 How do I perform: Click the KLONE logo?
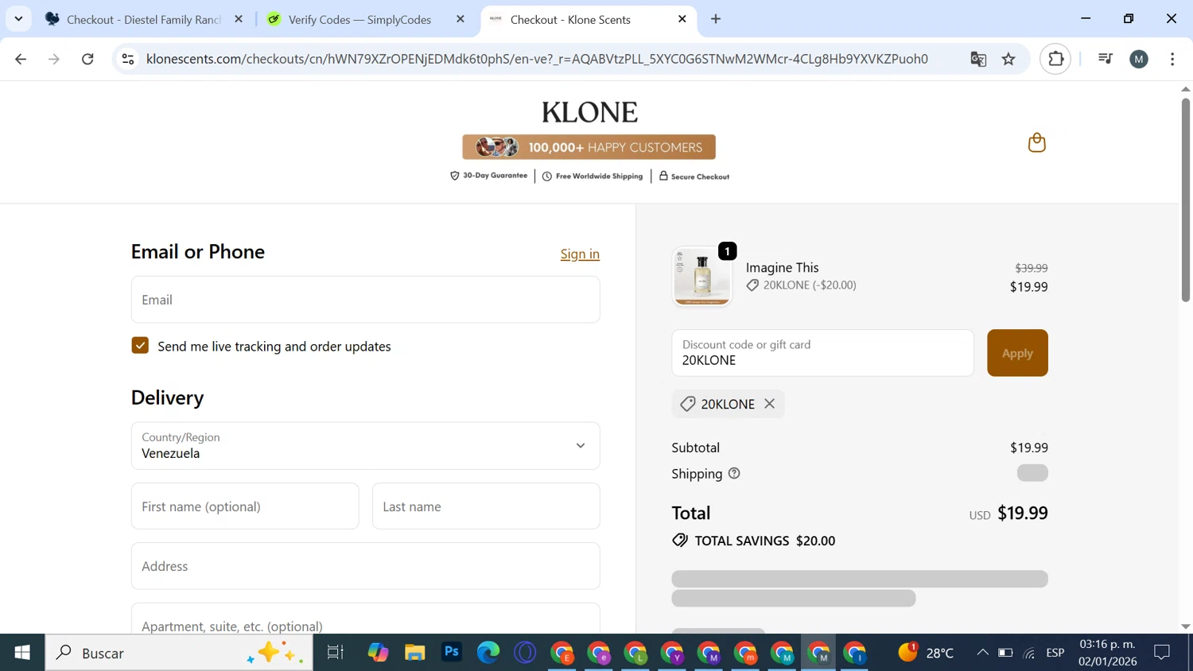coord(589,112)
